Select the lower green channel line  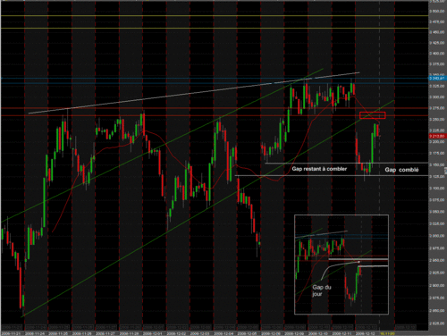(208, 208)
